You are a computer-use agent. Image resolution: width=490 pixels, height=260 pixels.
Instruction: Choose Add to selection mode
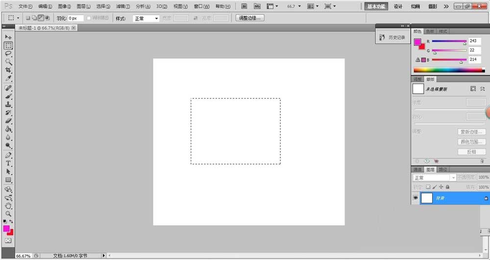click(x=34, y=18)
